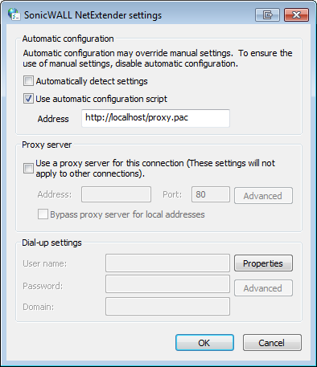Click the User name input field

[167, 263]
